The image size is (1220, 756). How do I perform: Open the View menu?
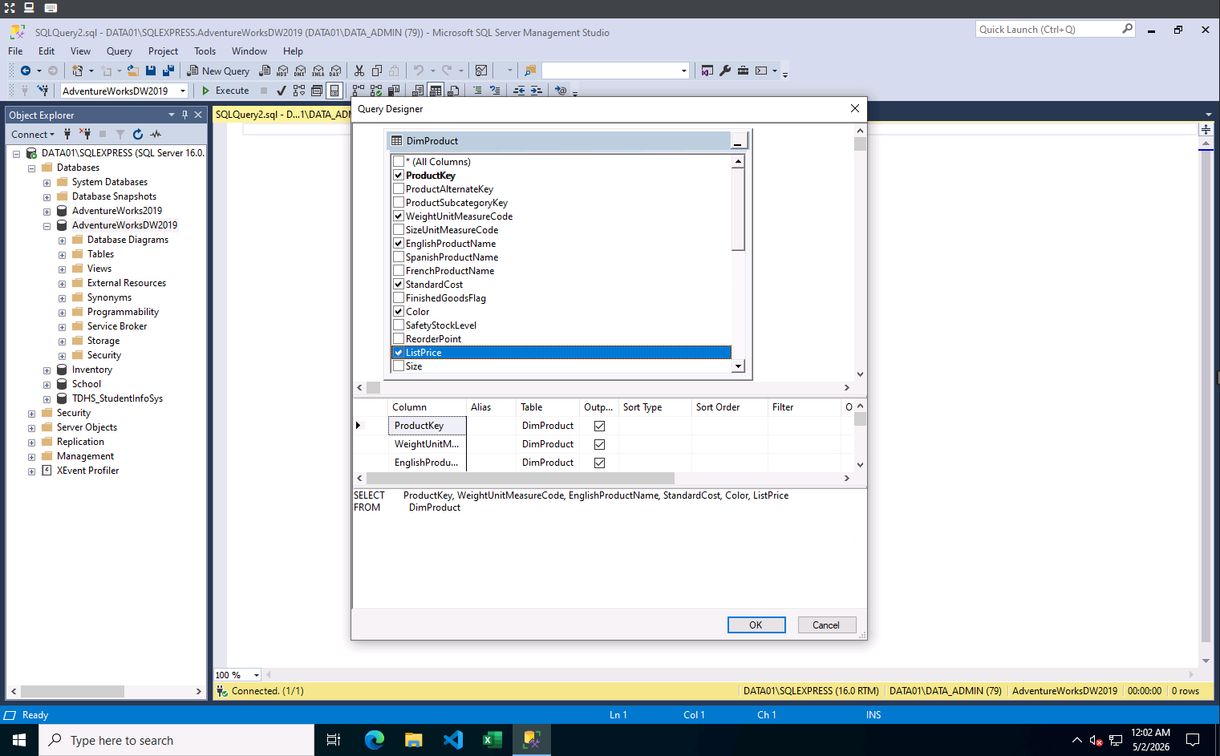(x=80, y=51)
